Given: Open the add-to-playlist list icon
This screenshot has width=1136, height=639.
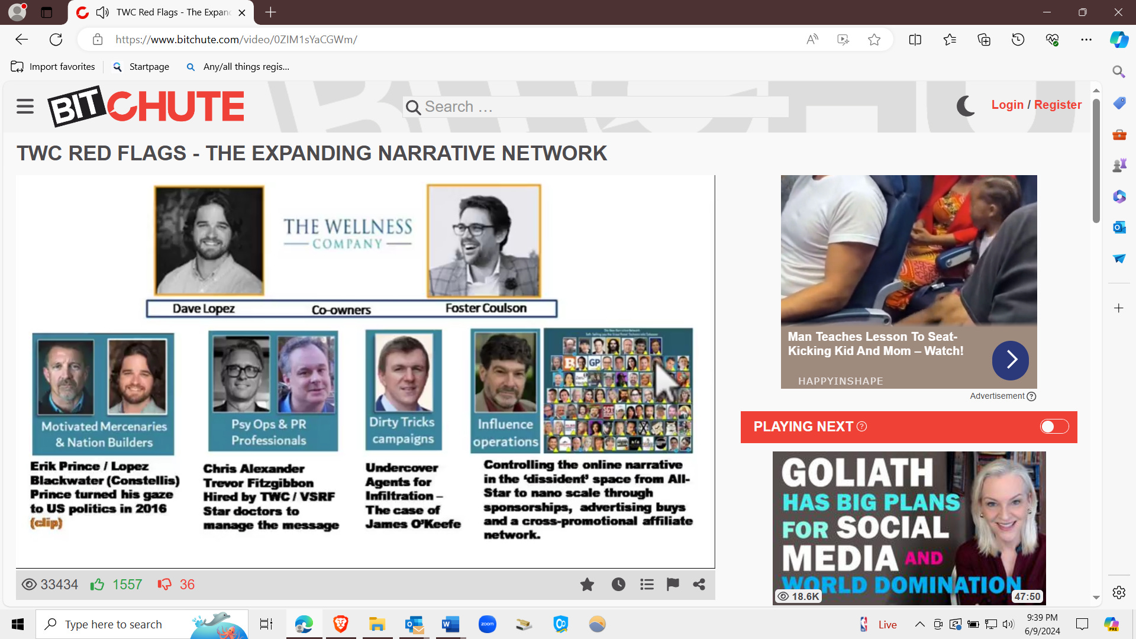Looking at the screenshot, I should [647, 585].
